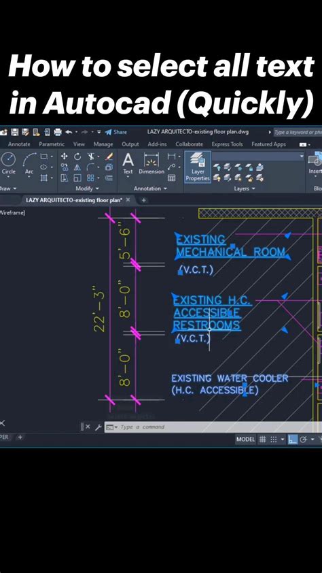This screenshot has width=322, height=573.
Task: Click the Explode tool icon
Action: click(109, 167)
